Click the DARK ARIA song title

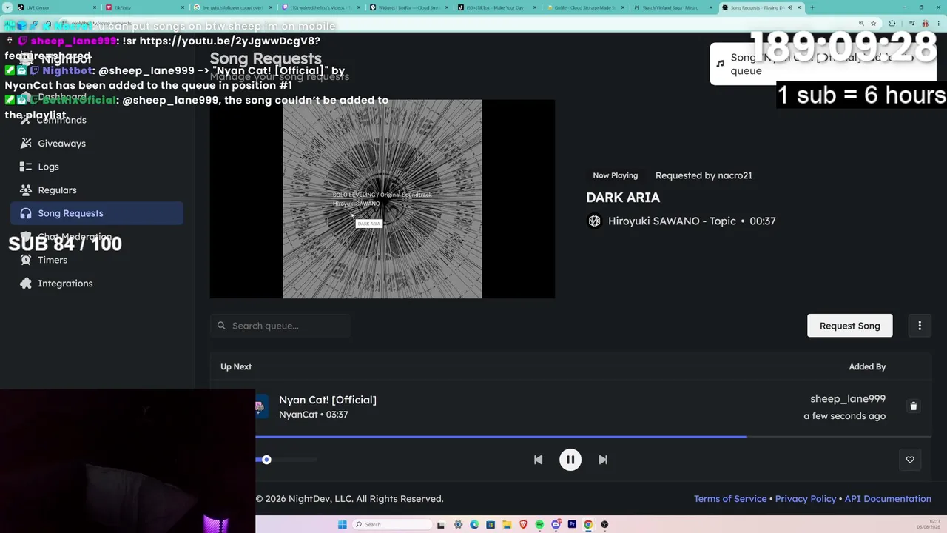point(623,198)
